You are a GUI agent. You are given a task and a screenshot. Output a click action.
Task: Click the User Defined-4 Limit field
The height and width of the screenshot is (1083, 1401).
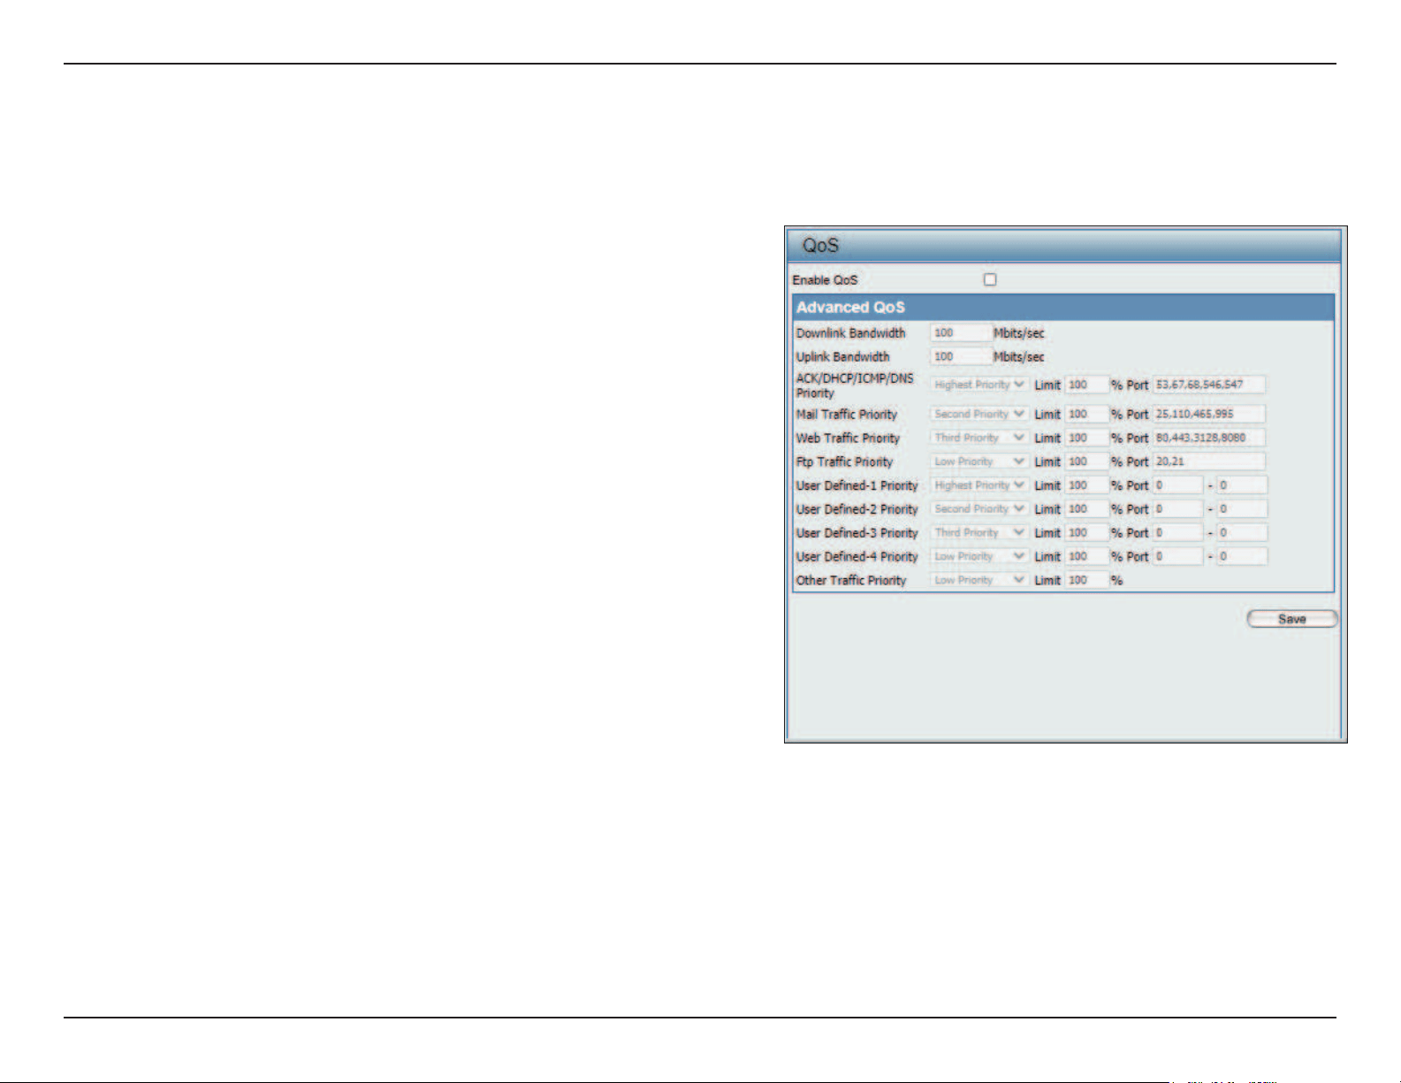tap(1086, 557)
